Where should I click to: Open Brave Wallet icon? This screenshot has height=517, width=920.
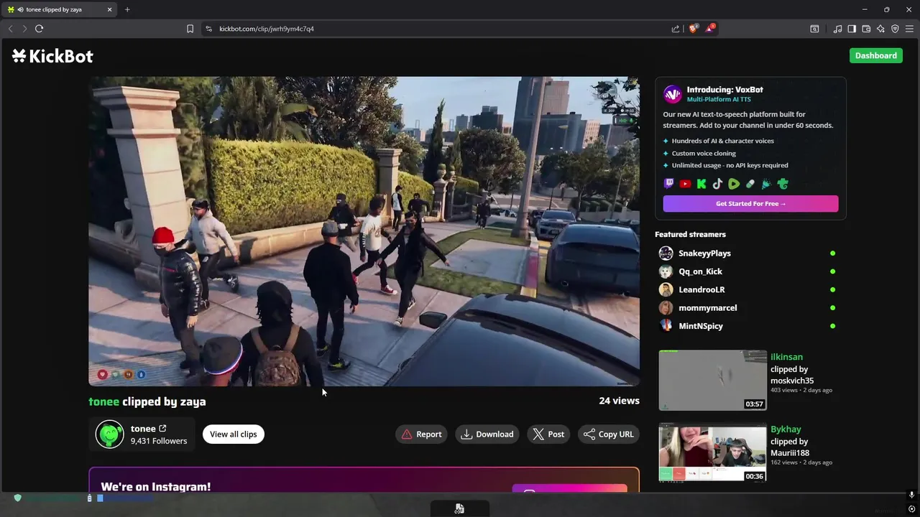click(x=866, y=29)
